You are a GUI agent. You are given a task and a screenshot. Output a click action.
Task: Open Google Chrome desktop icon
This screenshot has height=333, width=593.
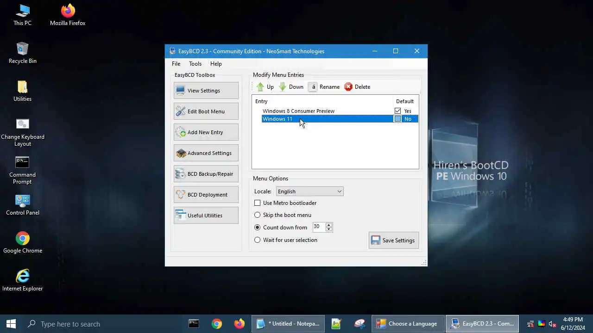tap(22, 243)
